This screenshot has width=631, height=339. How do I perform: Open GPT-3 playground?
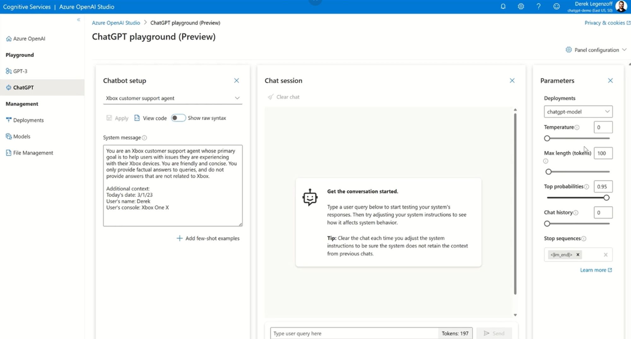pos(16,71)
